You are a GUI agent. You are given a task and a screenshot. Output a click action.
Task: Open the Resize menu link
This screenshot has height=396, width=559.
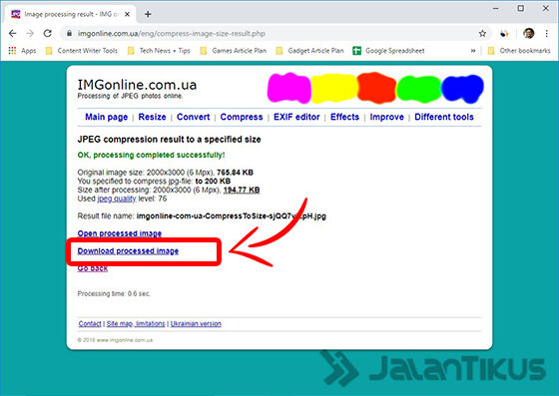(152, 117)
